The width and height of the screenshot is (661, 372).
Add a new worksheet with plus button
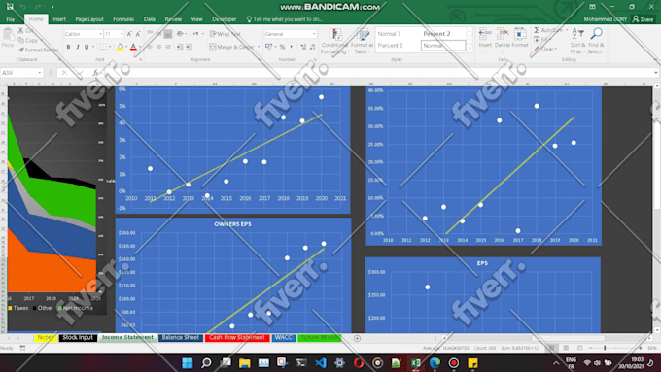357,338
